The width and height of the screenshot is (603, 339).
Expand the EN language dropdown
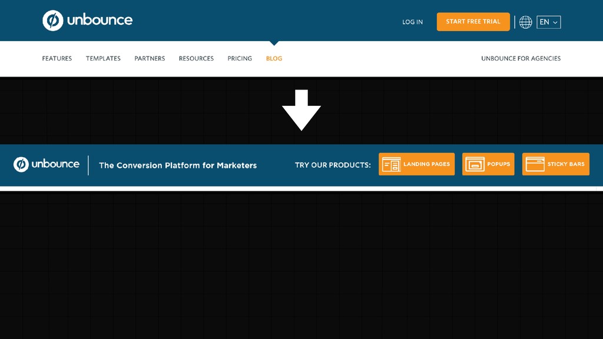[x=548, y=22]
